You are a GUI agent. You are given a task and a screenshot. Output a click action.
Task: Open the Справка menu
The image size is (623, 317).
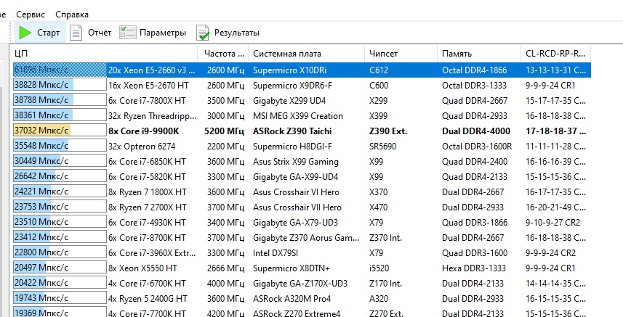click(72, 14)
